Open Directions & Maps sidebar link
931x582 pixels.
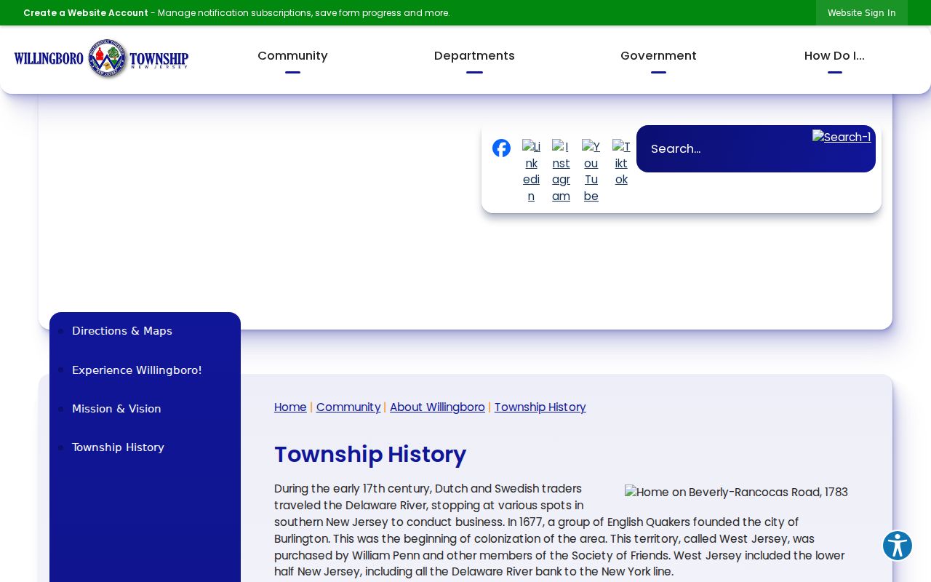click(x=122, y=331)
